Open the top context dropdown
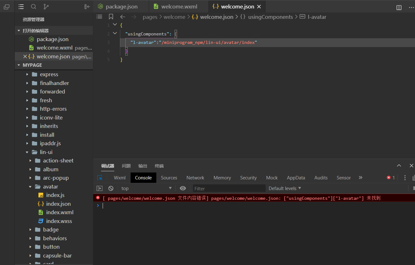 (147, 188)
